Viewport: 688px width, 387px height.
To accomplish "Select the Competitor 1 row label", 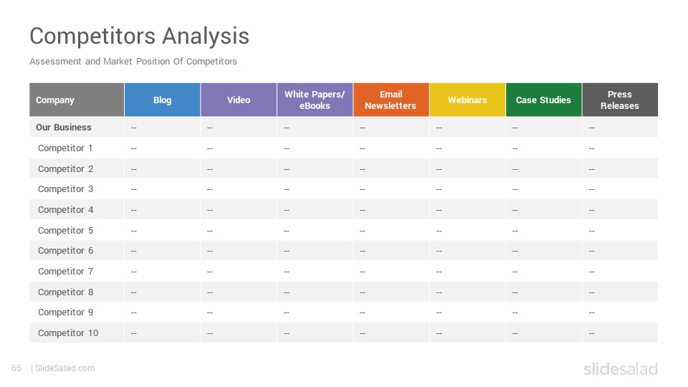I will click(x=65, y=148).
